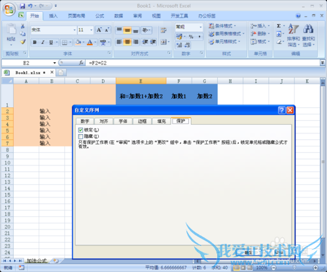
Task: Apply percent style format
Action: 191,37
